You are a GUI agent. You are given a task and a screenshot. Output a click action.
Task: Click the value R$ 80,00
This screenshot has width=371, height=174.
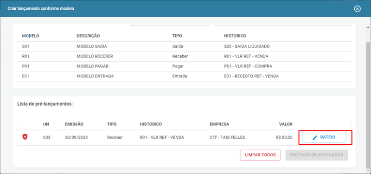point(284,137)
